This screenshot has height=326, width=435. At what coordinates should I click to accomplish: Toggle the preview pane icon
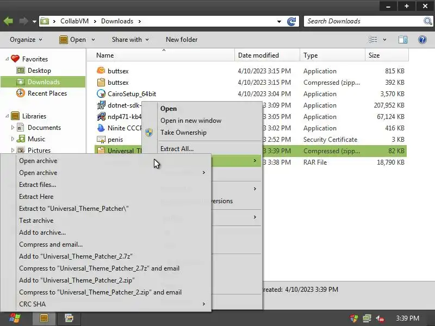pos(403,40)
